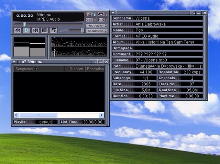220x164 pixels.
Task: Click the List Time value field
Action: 93,122
